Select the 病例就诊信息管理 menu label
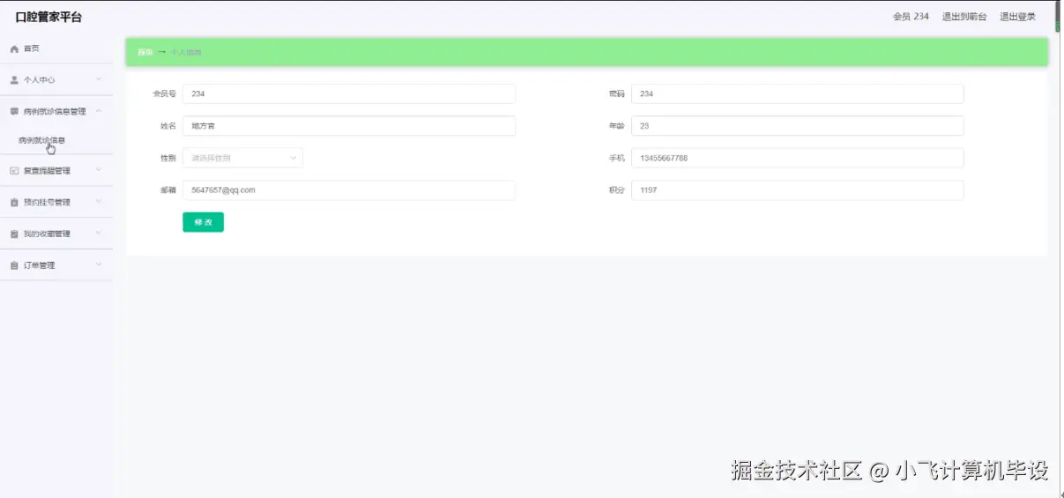 coord(55,112)
